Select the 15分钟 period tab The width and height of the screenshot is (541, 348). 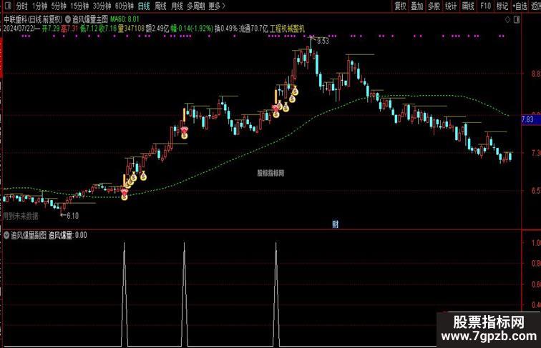point(79,6)
